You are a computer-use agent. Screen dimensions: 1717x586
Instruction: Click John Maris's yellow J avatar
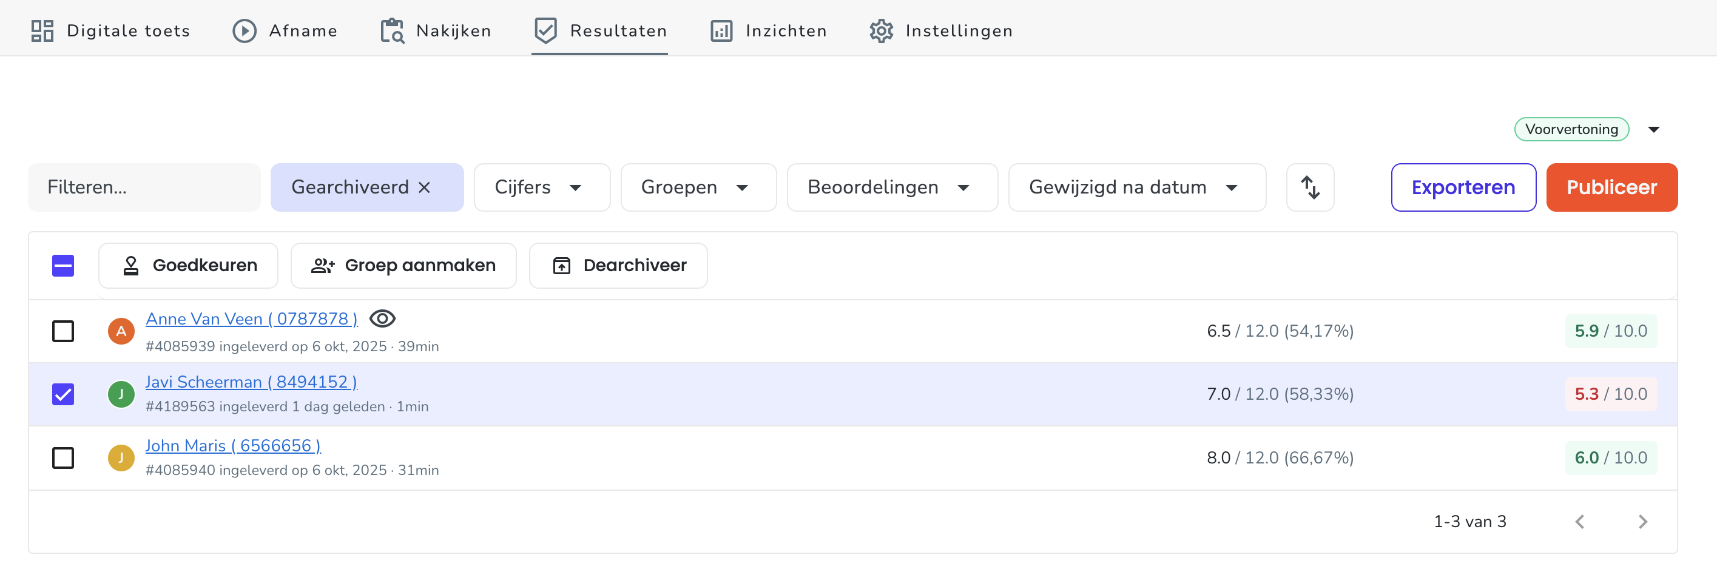[121, 457]
